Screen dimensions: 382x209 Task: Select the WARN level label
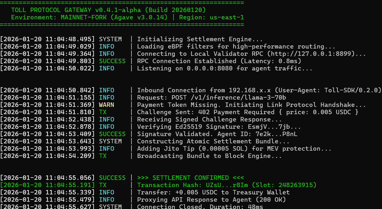pos(107,105)
